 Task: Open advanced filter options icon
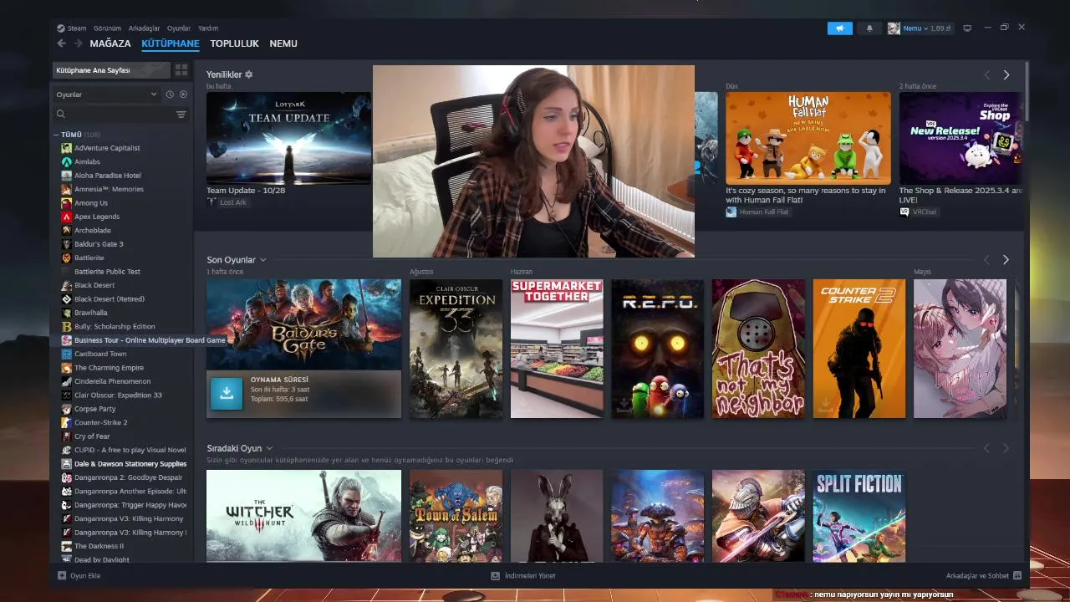pos(181,115)
